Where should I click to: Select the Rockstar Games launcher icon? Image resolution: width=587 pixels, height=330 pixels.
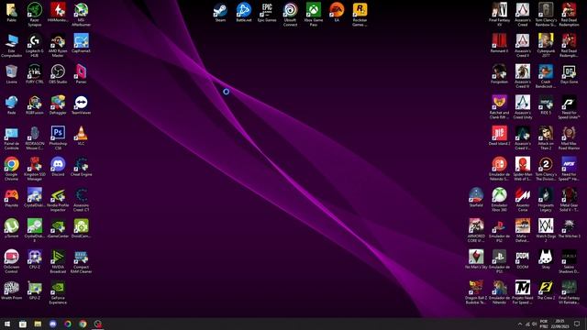point(360,15)
